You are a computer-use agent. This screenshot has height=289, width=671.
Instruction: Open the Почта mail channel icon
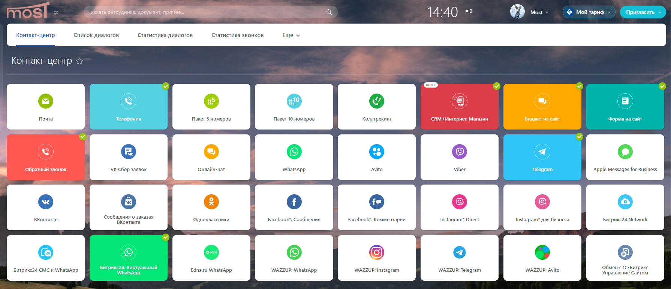click(x=46, y=101)
